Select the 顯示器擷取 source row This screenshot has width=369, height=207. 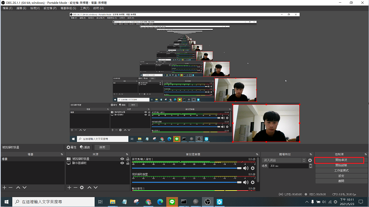[98, 163]
